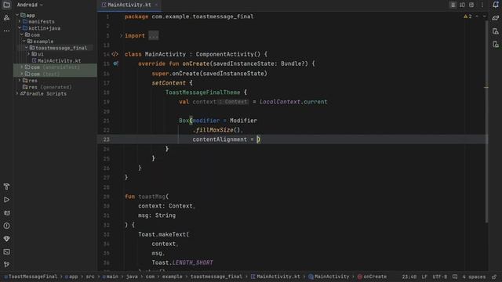Expand the com (test) package

[22, 74]
